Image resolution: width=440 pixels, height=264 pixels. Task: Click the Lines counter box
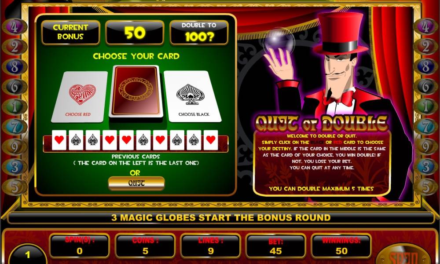(210, 246)
